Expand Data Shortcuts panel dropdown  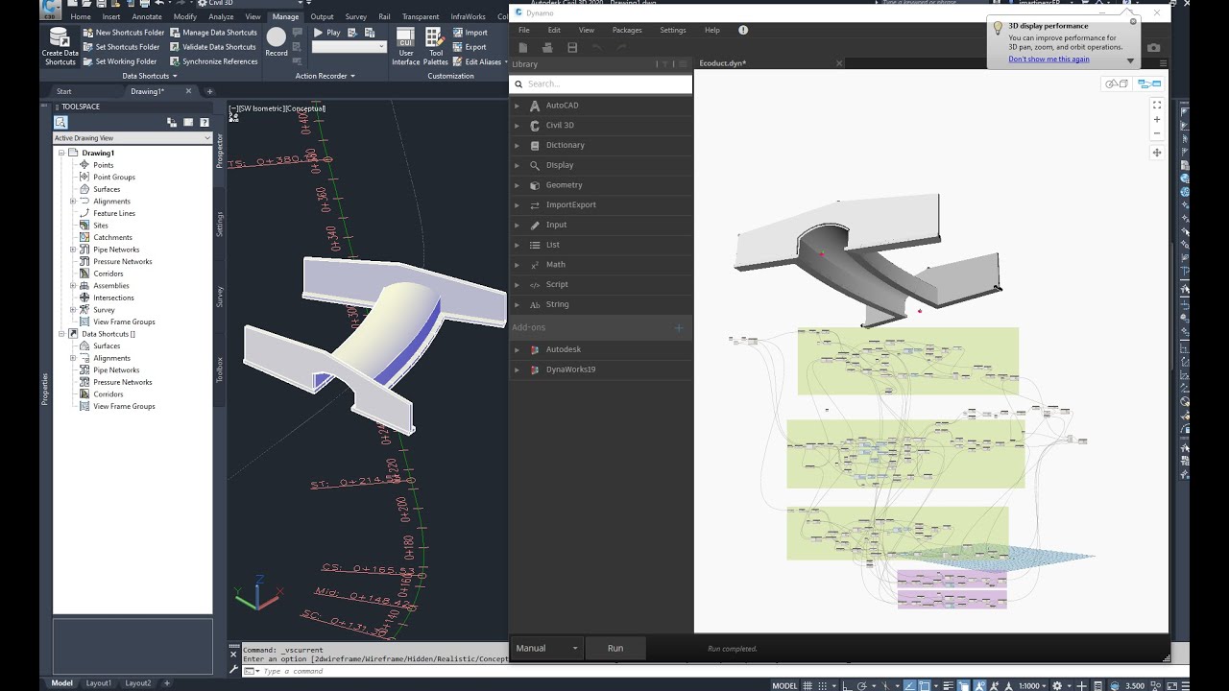tap(150, 76)
